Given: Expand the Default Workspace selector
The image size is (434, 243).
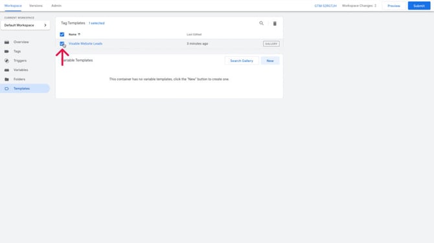Looking at the screenshot, I should (x=25, y=25).
